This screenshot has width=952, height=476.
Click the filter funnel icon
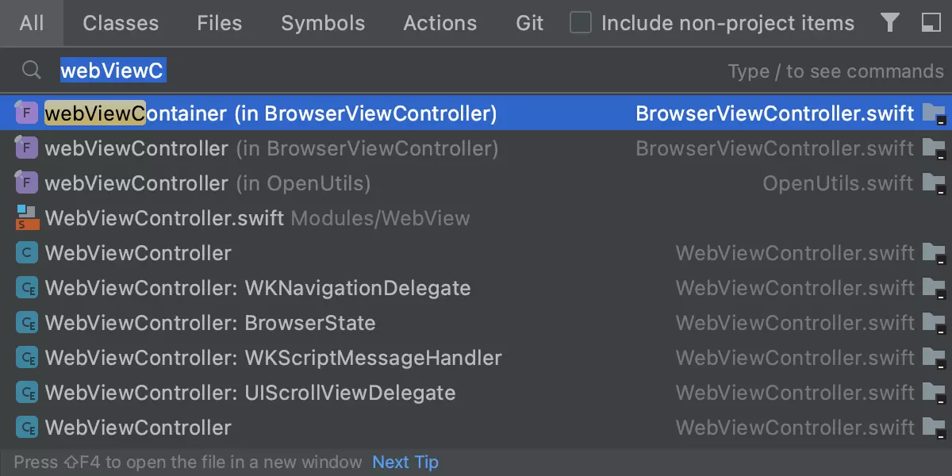tap(890, 23)
